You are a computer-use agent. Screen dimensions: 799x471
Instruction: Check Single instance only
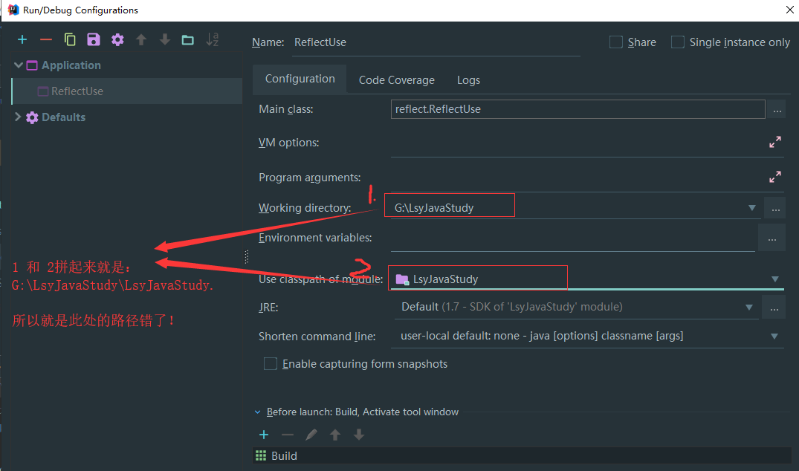coord(677,42)
